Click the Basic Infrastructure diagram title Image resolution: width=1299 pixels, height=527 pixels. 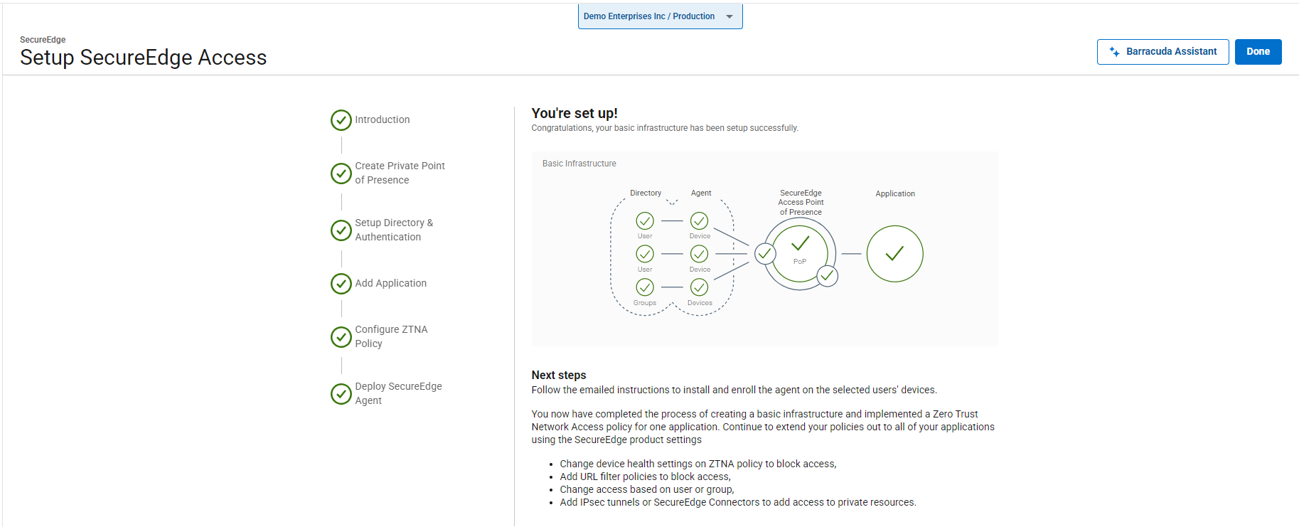point(579,164)
